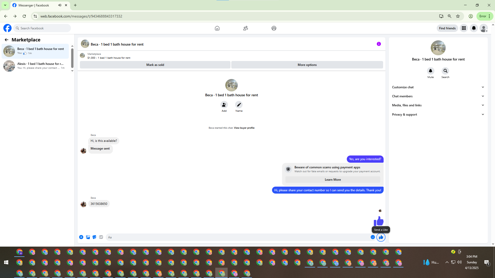Image resolution: width=495 pixels, height=278 pixels.
Task: Click the Mark as sold button
Action: [155, 65]
